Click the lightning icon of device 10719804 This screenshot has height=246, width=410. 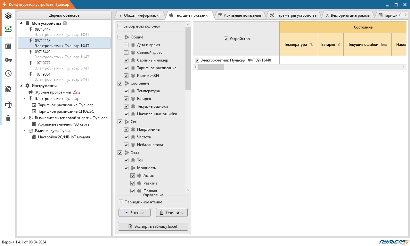point(31,74)
